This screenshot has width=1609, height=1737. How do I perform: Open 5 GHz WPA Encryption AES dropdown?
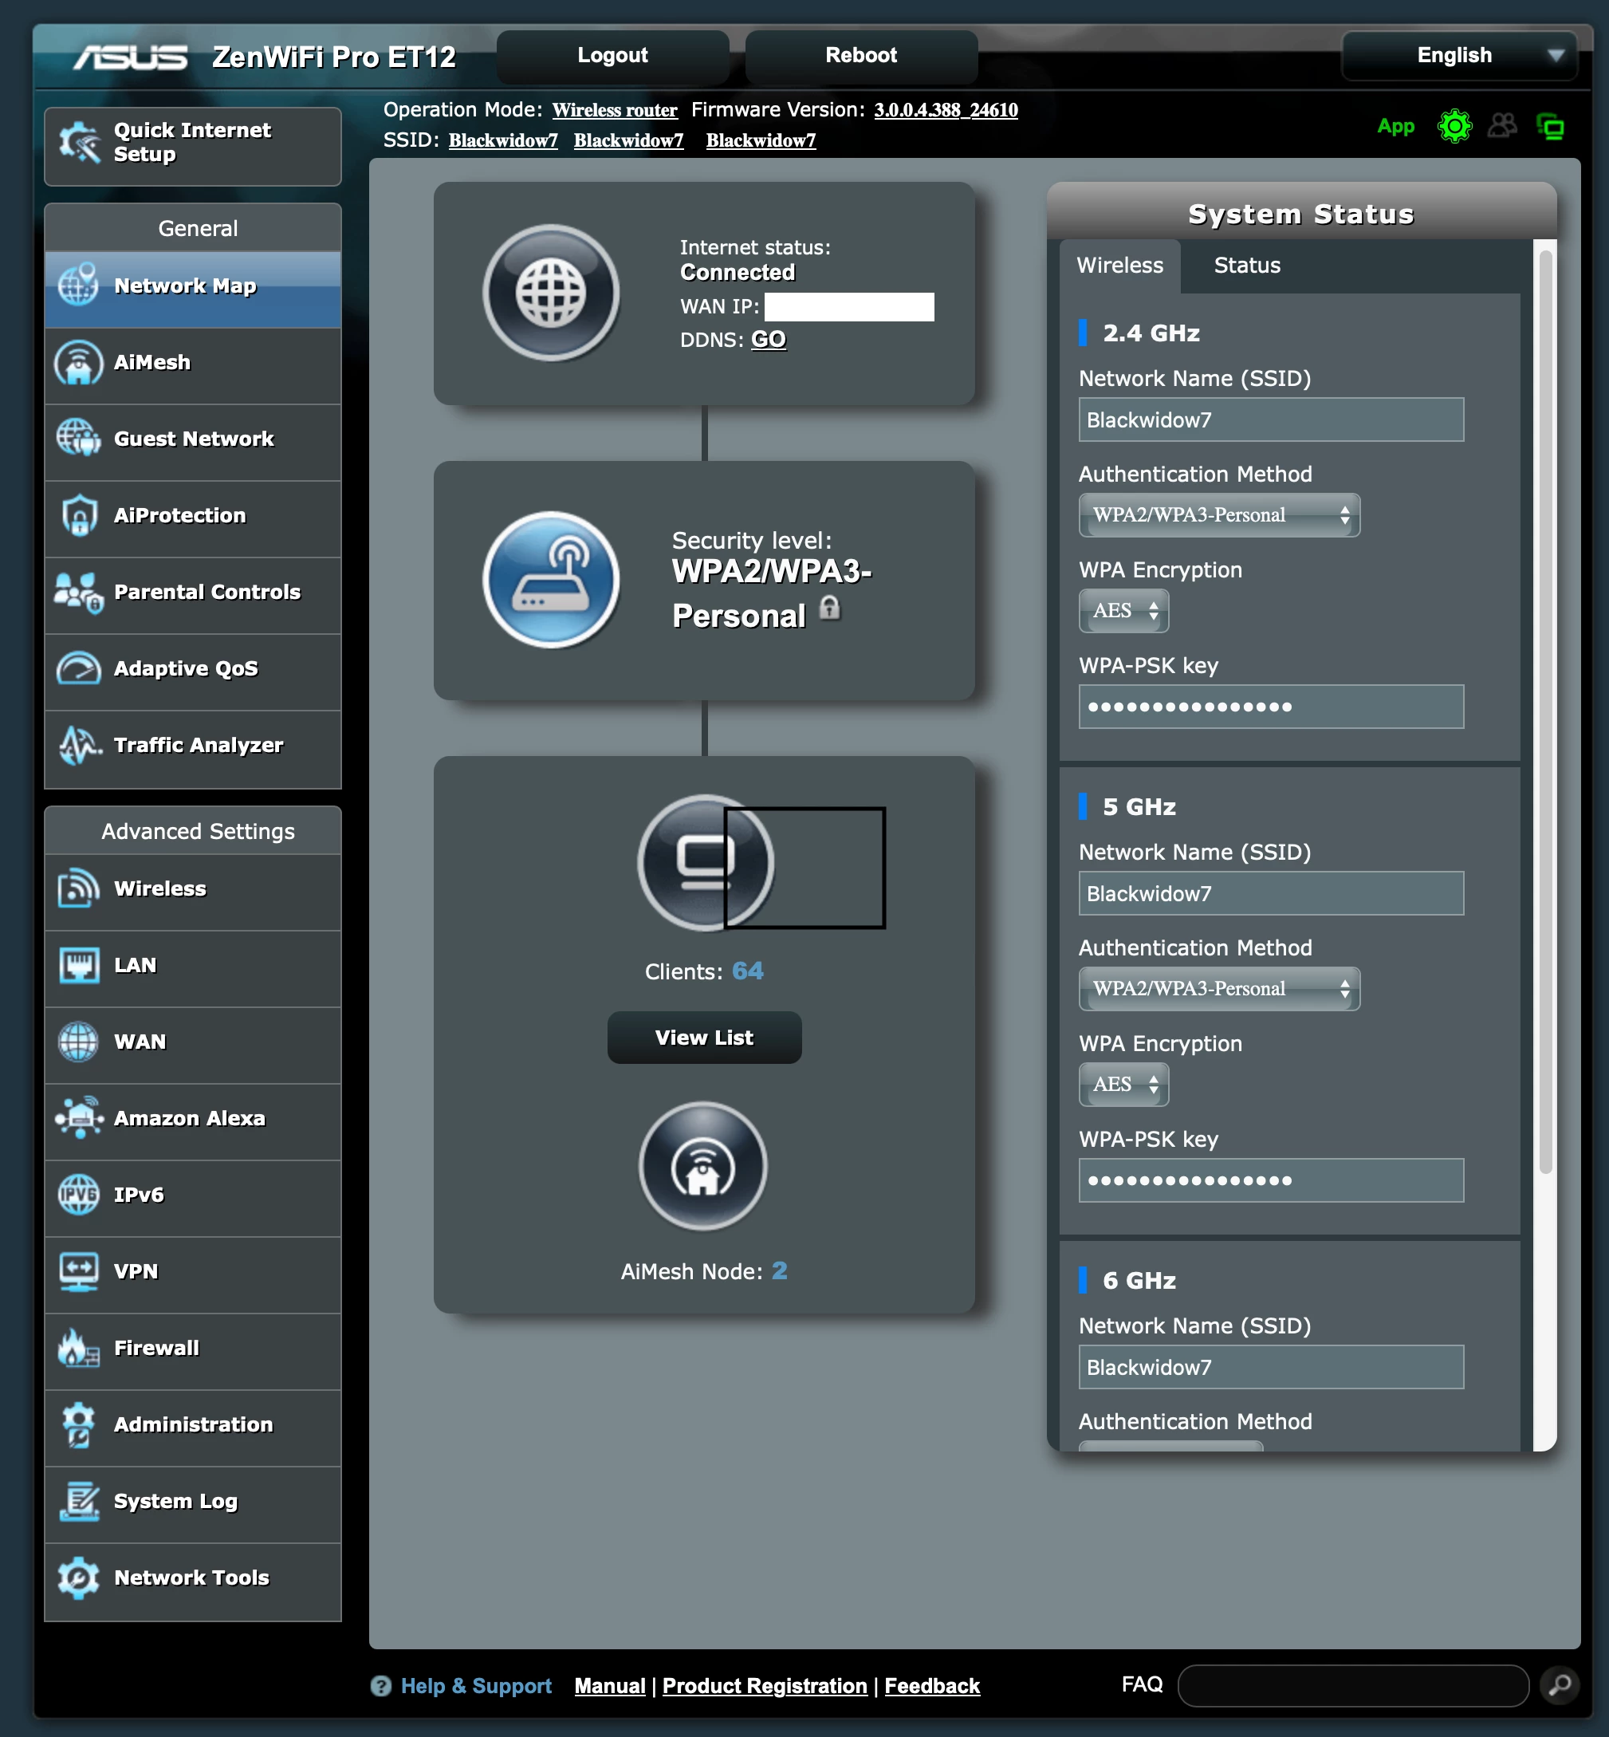[1123, 1085]
